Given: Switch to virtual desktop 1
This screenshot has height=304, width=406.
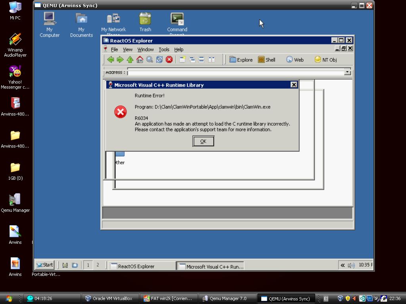Looking at the screenshot, I should pyautogui.click(x=88, y=265).
